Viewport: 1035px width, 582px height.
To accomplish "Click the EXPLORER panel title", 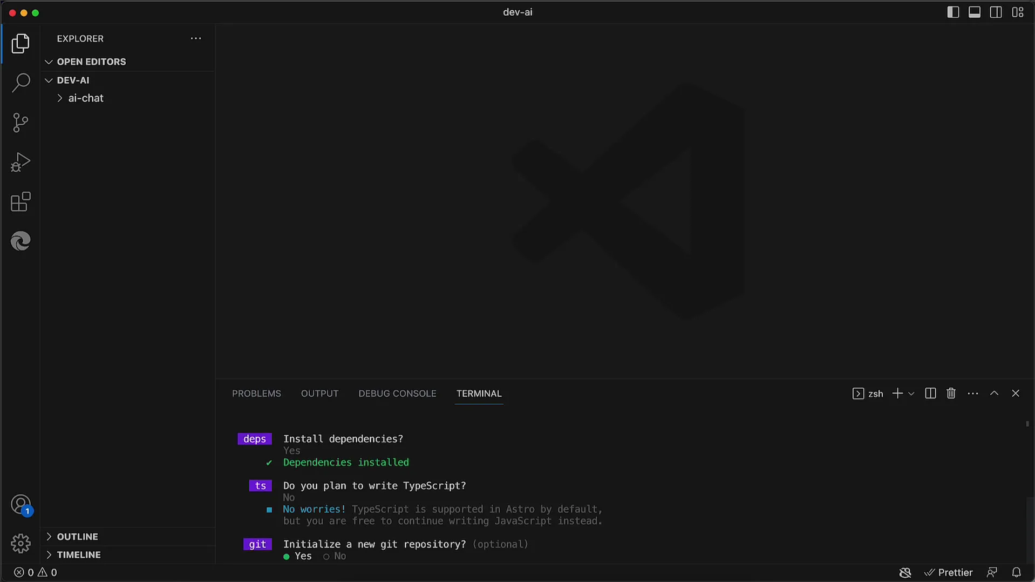I will tap(80, 38).
